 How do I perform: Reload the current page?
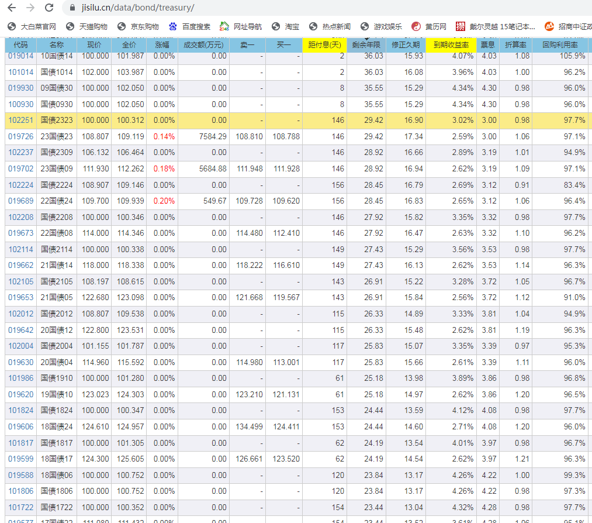pyautogui.click(x=50, y=8)
